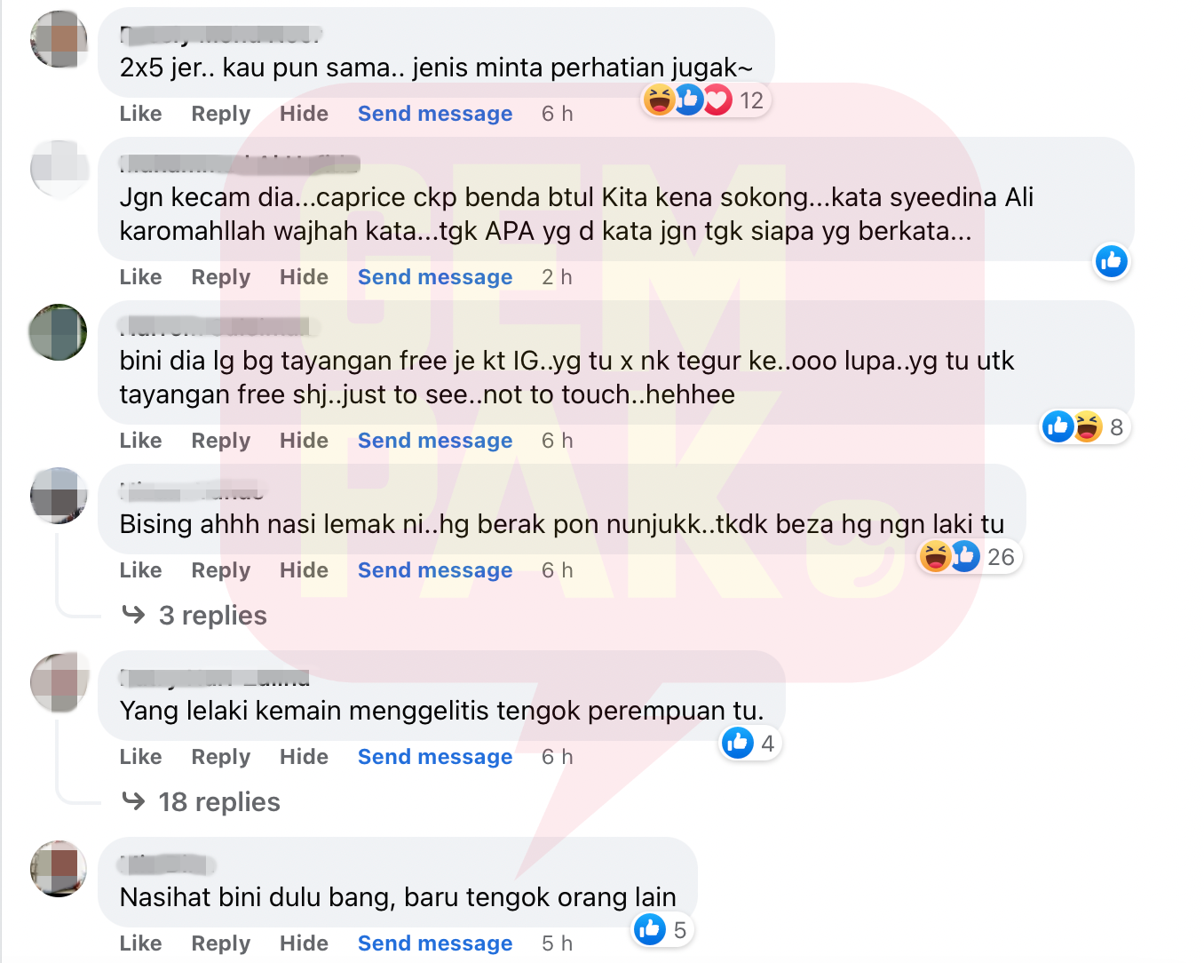
Task: Reply to the 'Bising ahhh nasi lemak' comment
Action: [221, 570]
